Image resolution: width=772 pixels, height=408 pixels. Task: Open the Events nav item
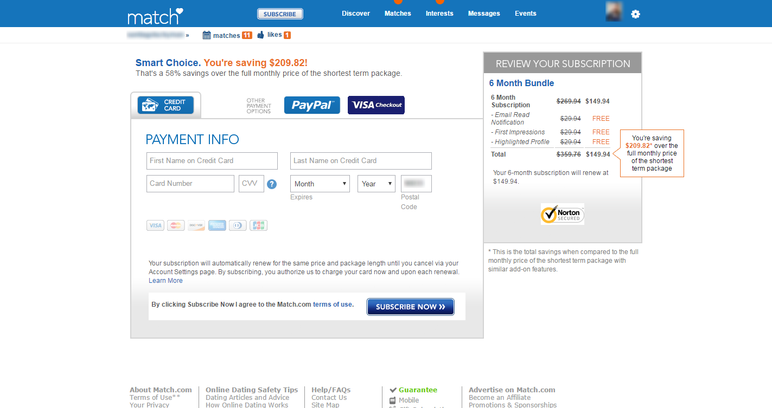526,14
